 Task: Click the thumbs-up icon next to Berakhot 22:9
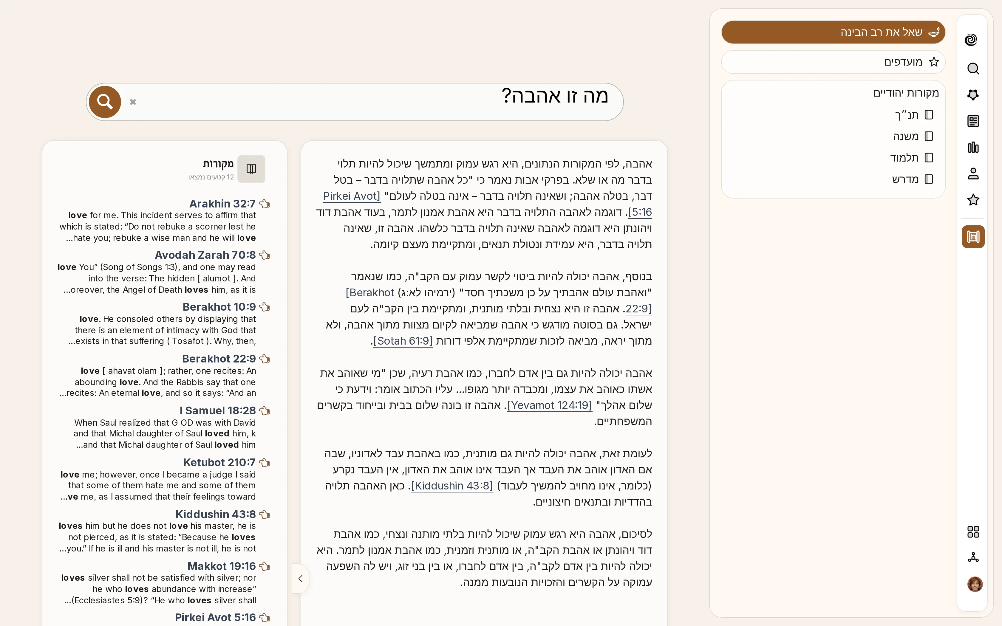(265, 359)
